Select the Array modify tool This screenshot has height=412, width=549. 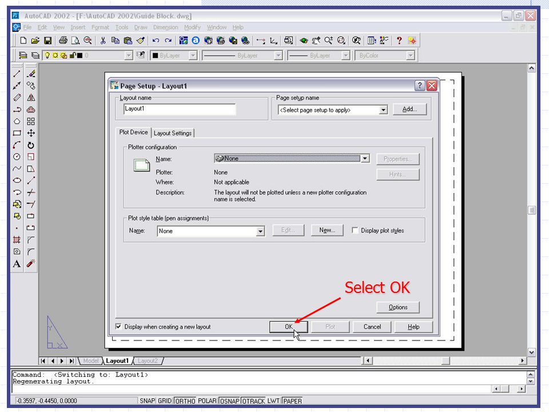click(31, 121)
